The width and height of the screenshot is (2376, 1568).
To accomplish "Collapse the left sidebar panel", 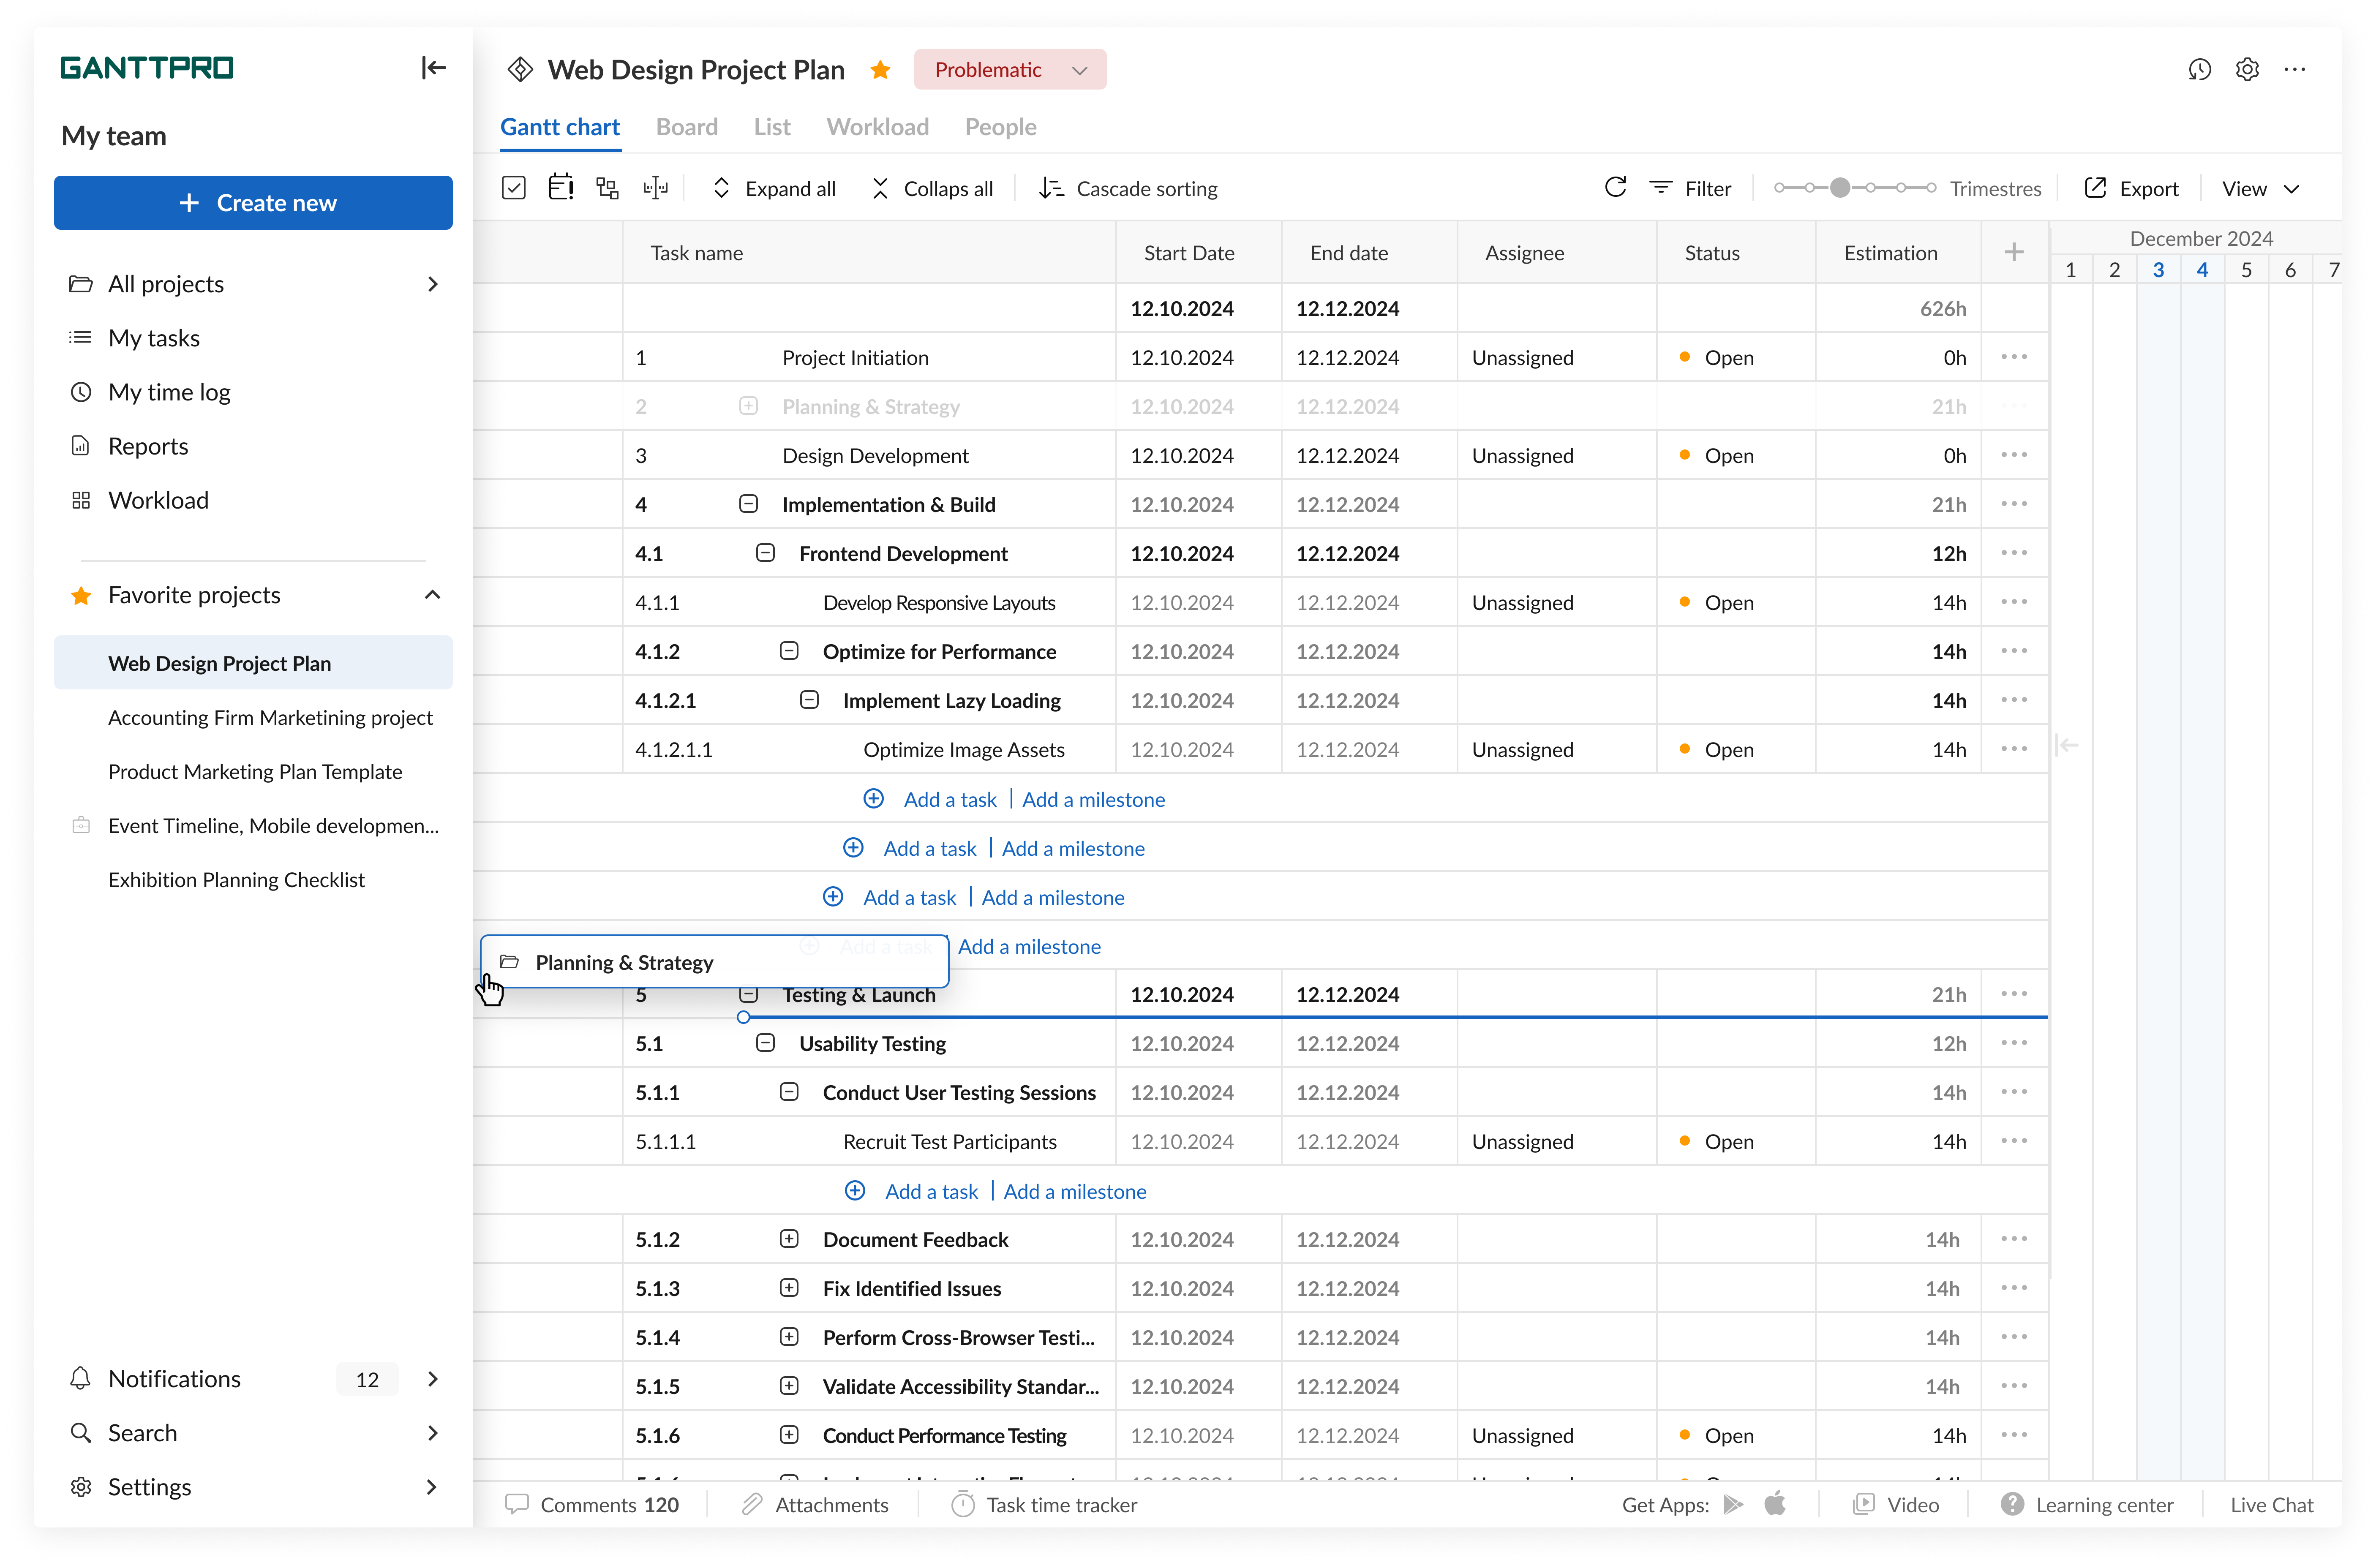I will (x=433, y=68).
